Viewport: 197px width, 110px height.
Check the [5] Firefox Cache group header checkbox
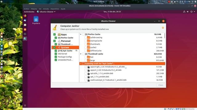pyautogui.click(x=83, y=34)
